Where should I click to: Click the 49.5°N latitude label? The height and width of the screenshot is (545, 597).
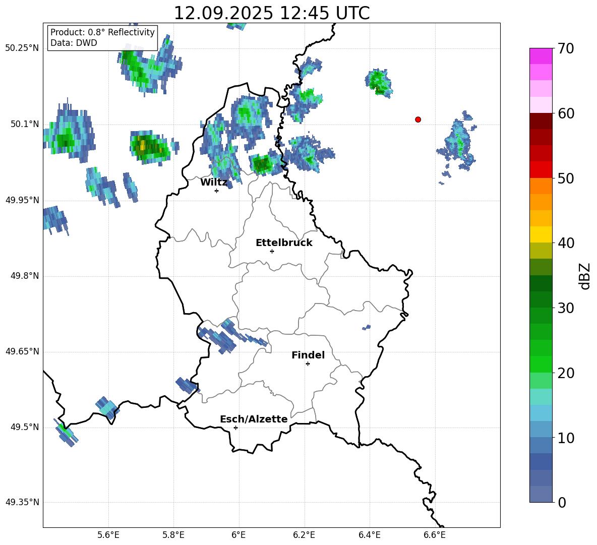pyautogui.click(x=24, y=427)
